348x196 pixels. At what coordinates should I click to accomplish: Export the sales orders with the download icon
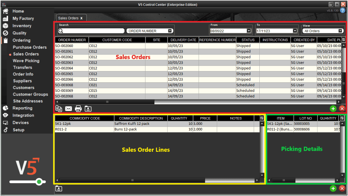88,109
